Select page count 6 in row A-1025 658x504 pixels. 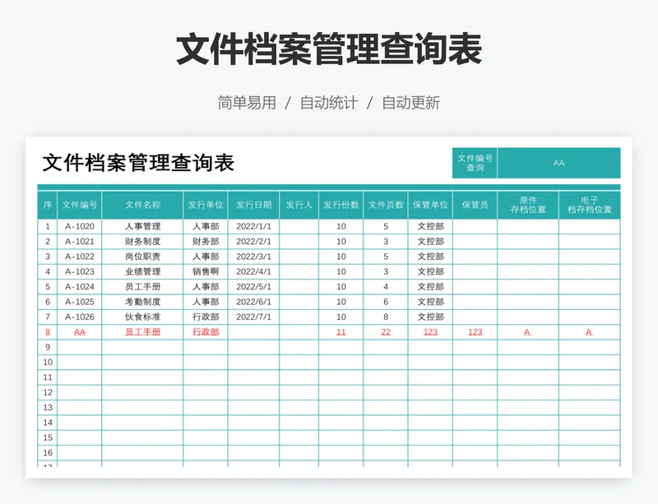point(386,302)
